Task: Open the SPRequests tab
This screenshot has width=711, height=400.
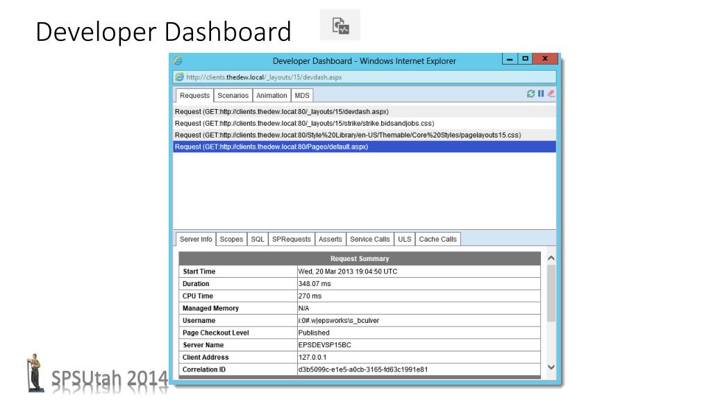Action: [292, 240]
